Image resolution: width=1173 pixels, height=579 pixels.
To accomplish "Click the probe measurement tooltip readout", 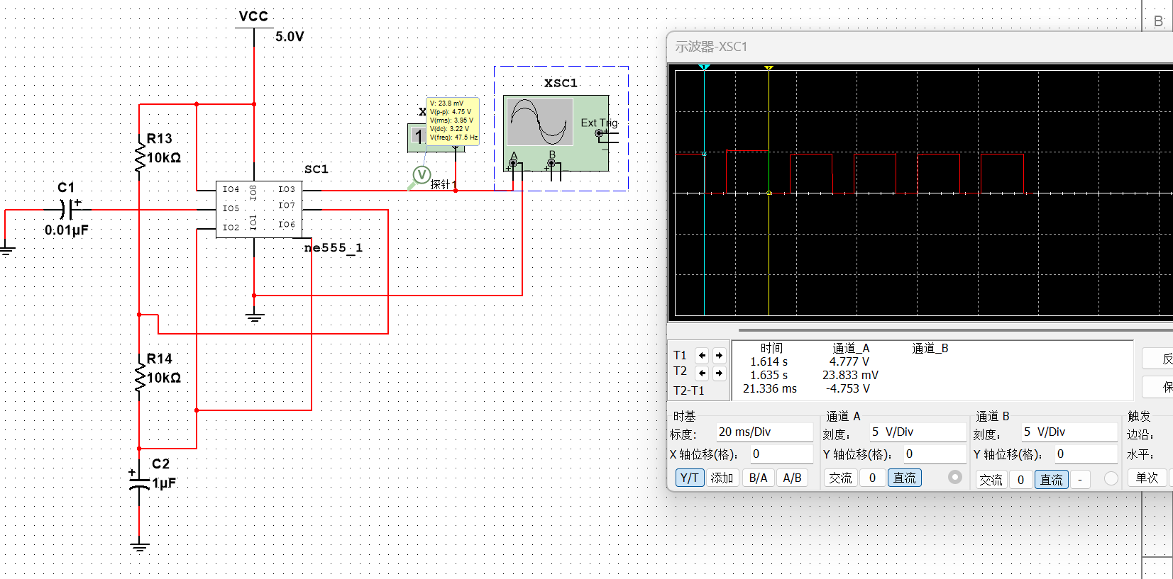I will coord(453,121).
